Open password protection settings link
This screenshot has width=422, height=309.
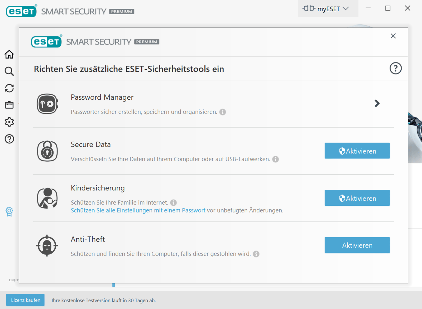point(138,210)
